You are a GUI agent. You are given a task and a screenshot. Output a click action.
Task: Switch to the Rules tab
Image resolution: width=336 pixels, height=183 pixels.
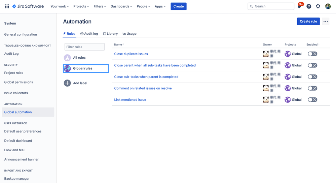pyautogui.click(x=69, y=33)
